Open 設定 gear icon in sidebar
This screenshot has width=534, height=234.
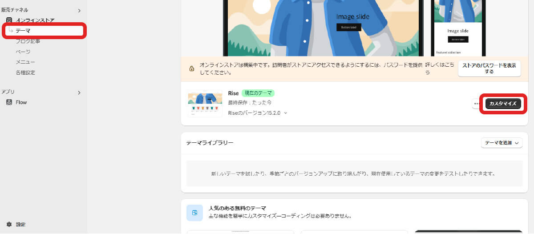[9, 225]
